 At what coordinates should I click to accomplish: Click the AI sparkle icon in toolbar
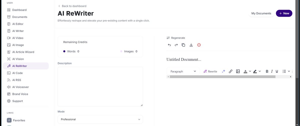(224, 71)
